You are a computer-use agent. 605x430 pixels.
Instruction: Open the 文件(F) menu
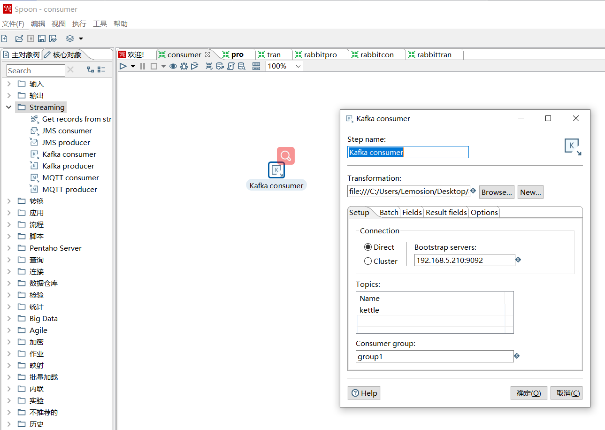coord(13,24)
